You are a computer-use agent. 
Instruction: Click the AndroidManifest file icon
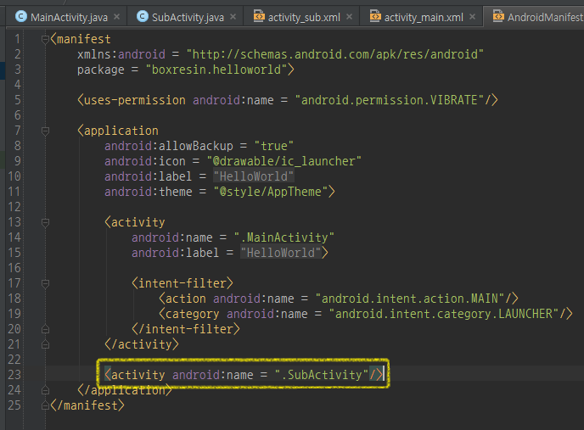pos(498,16)
